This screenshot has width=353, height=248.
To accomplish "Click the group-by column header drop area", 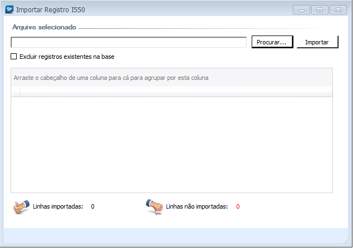I will tap(171, 78).
